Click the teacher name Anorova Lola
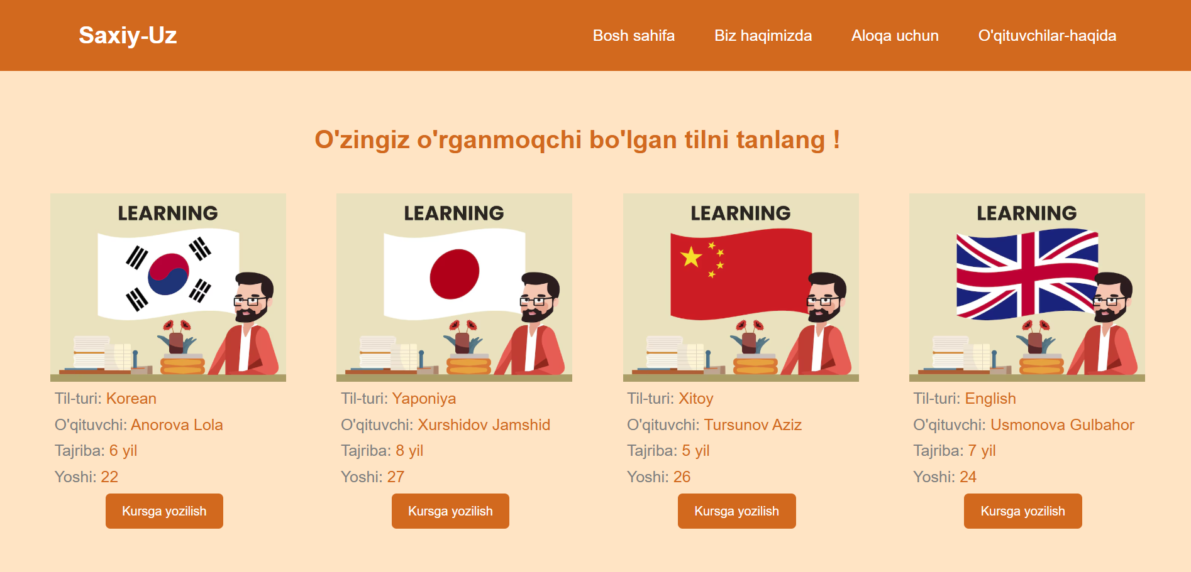Image resolution: width=1191 pixels, height=572 pixels. [x=177, y=425]
